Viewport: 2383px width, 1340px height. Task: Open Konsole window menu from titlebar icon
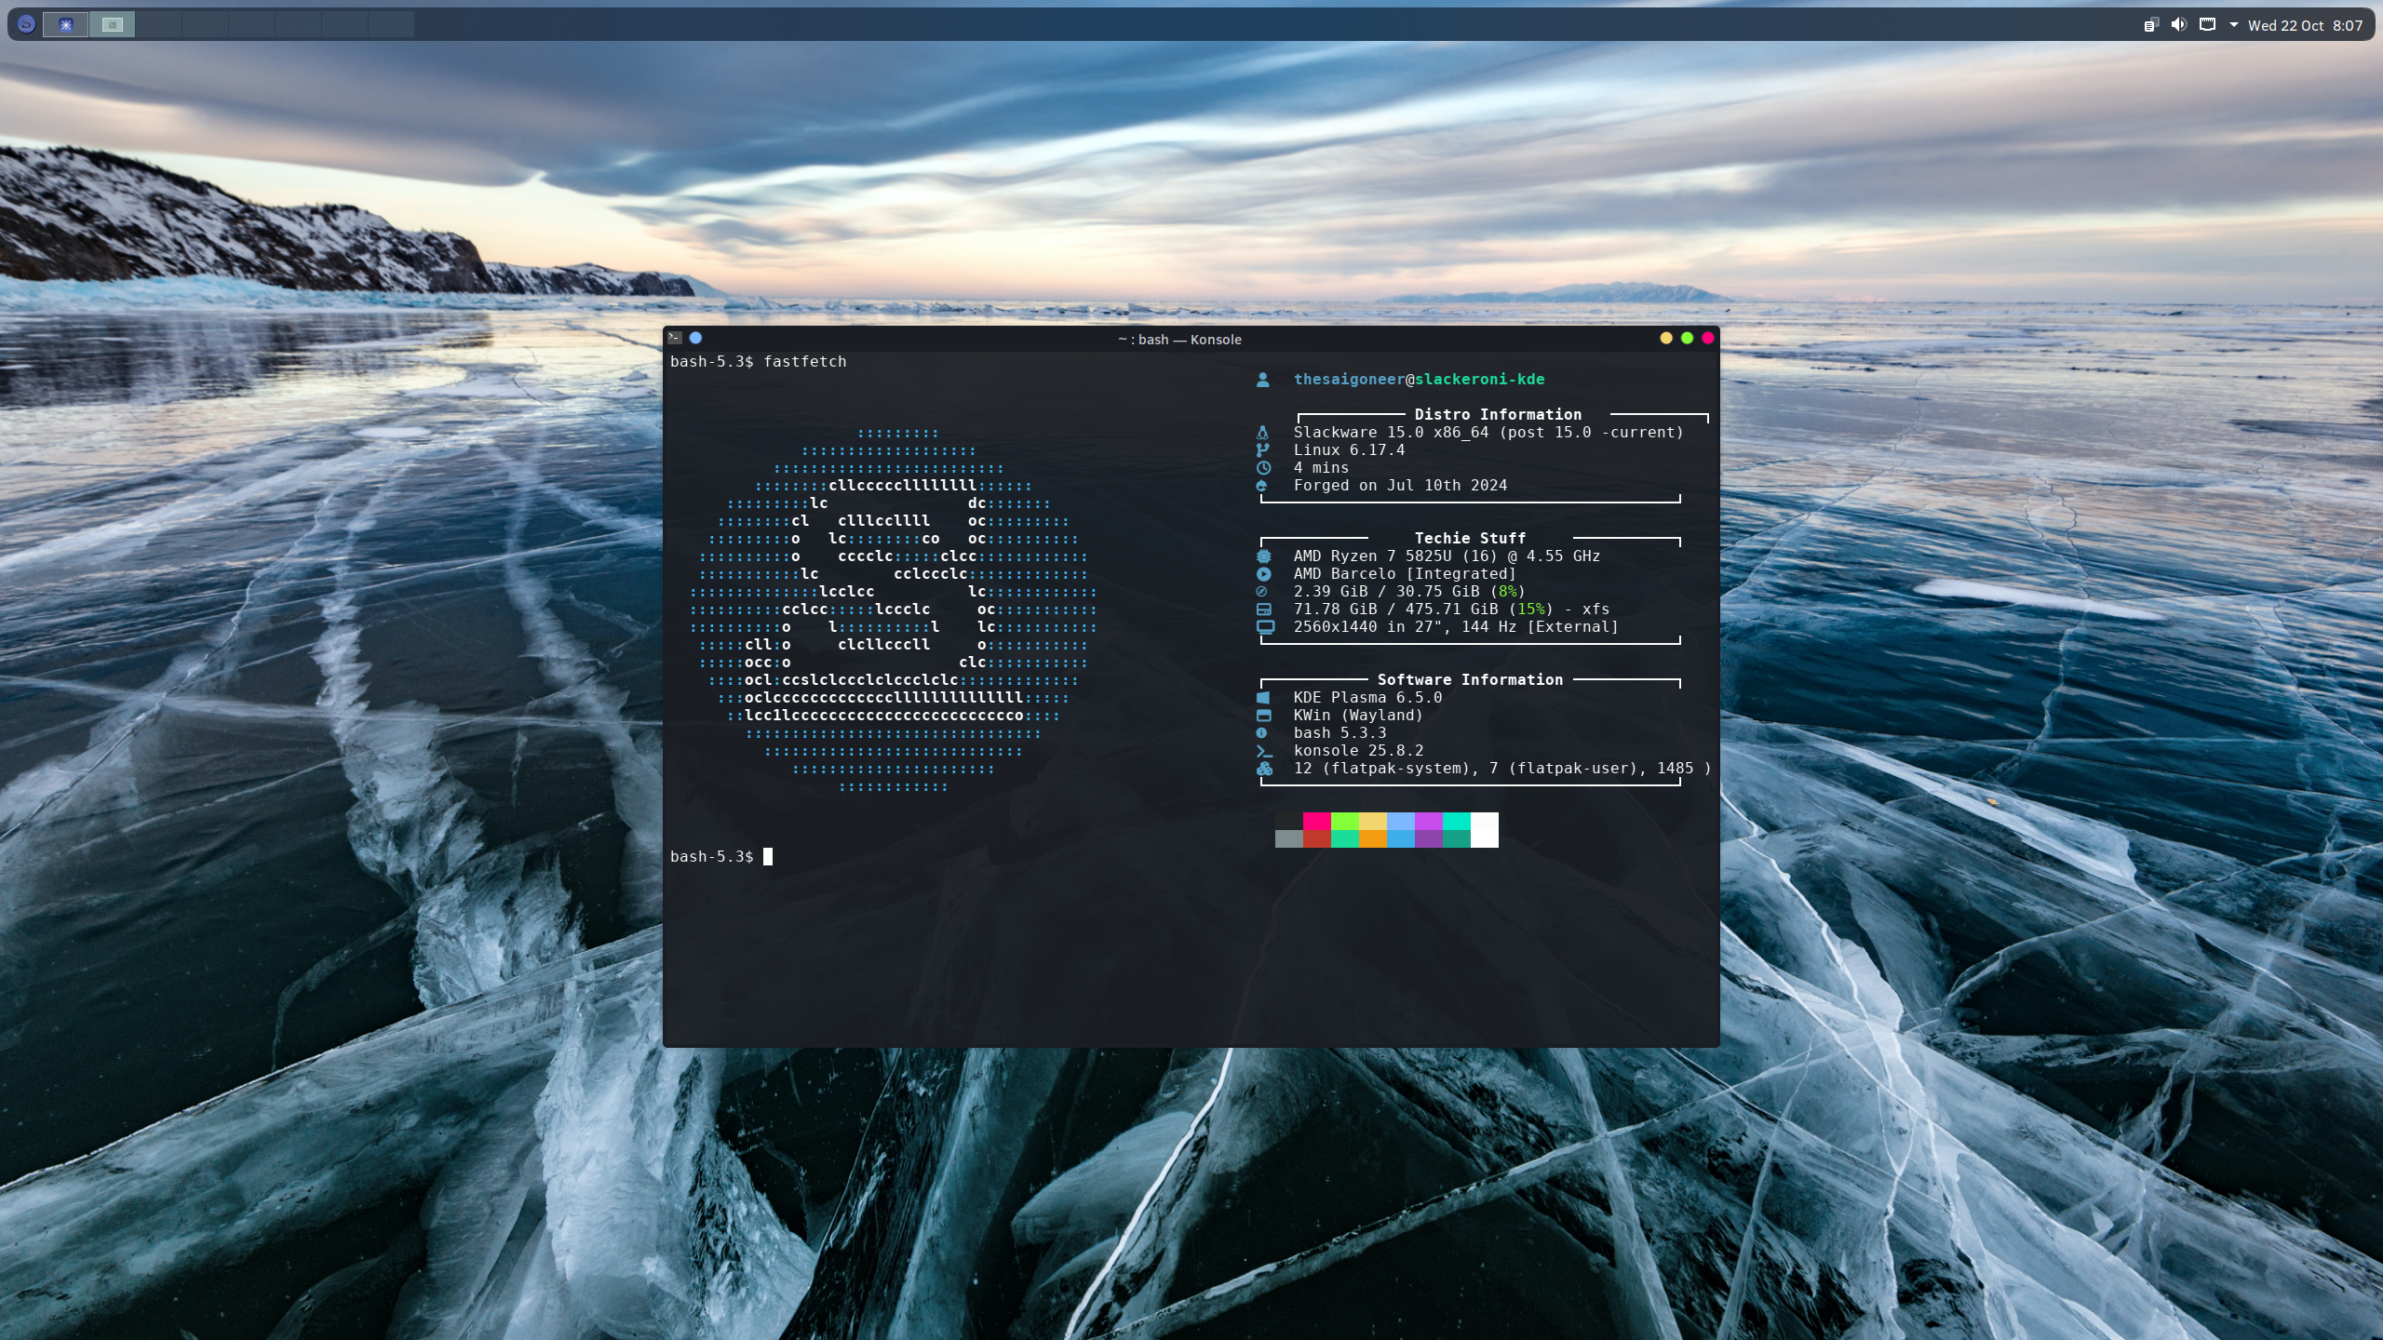[675, 339]
